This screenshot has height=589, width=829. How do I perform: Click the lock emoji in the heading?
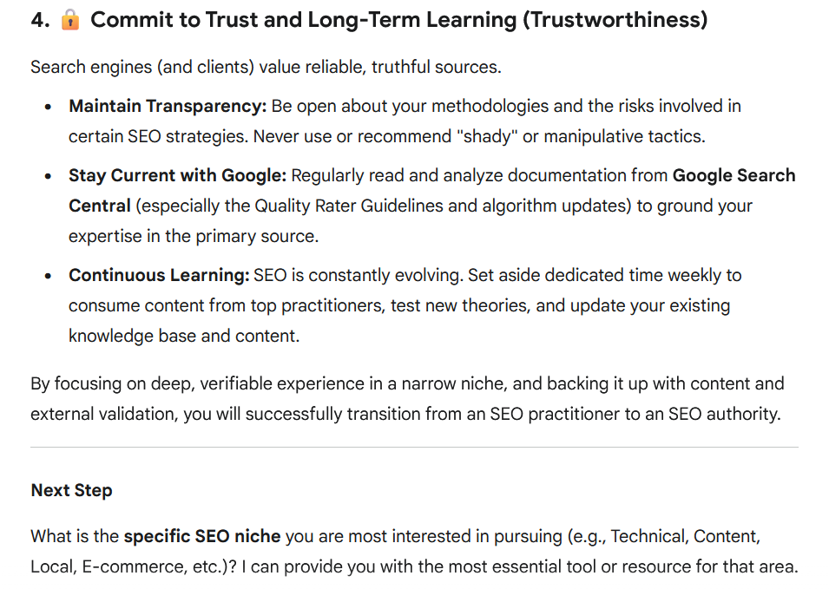70,20
